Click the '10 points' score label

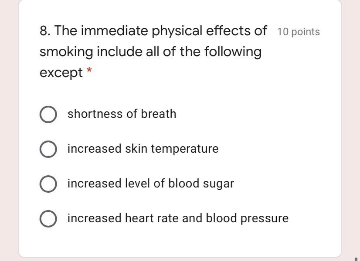point(299,32)
